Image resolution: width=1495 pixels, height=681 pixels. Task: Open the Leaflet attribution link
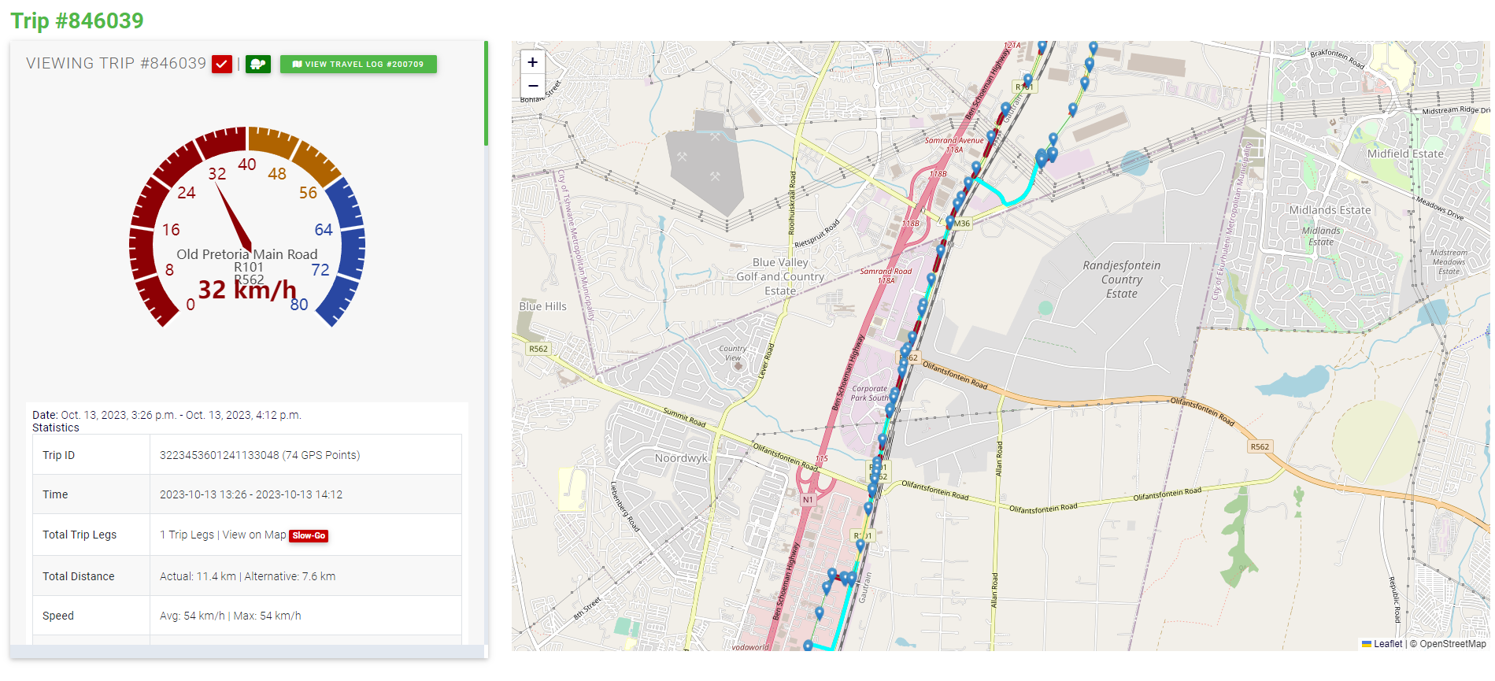1387,644
